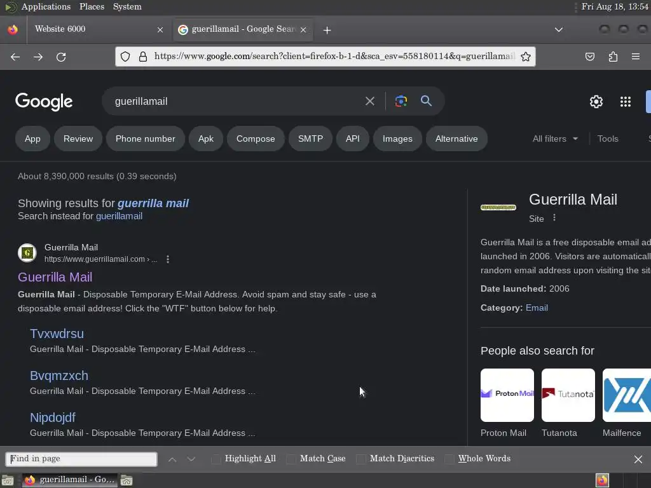Jump to previous find match arrow
Viewport: 651px width, 488px height.
[172, 459]
